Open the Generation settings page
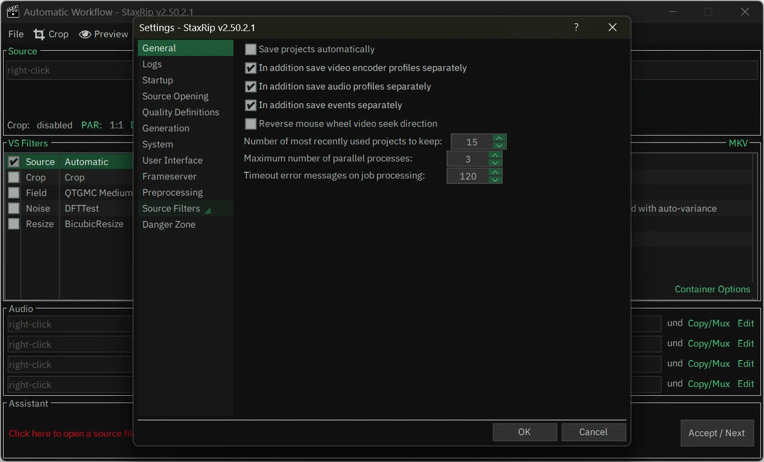 (185, 128)
